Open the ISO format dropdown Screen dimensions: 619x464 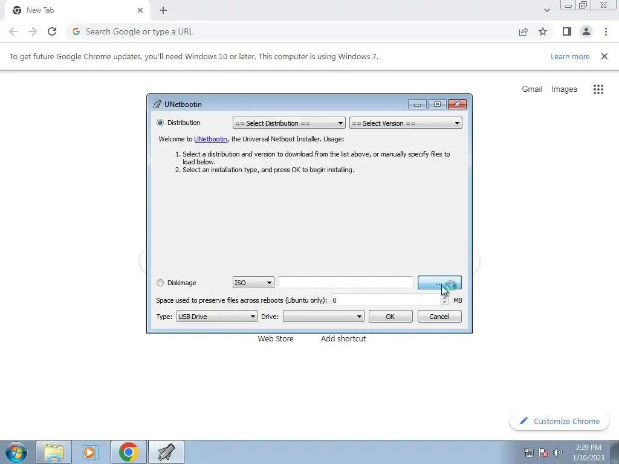(253, 283)
